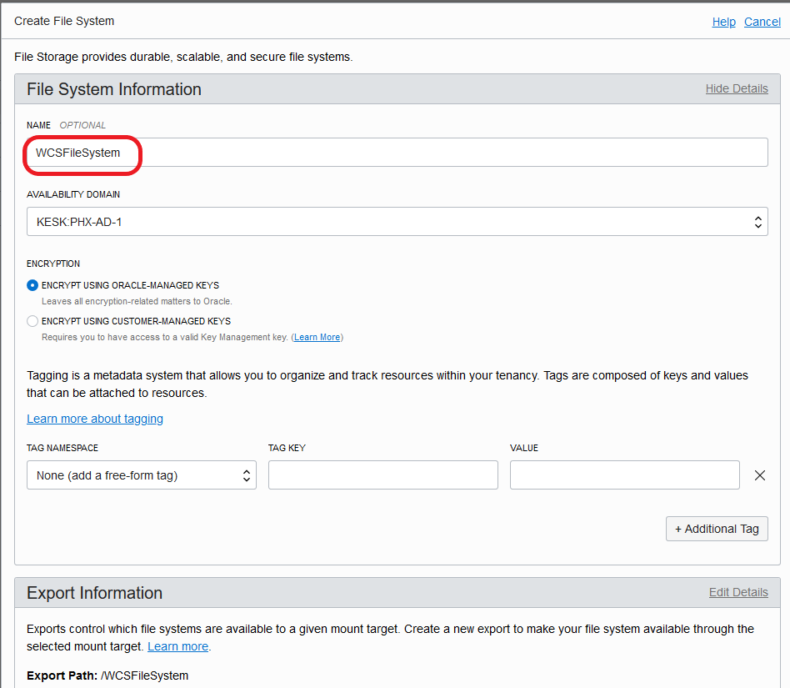Click the Export Information heading

click(95, 593)
